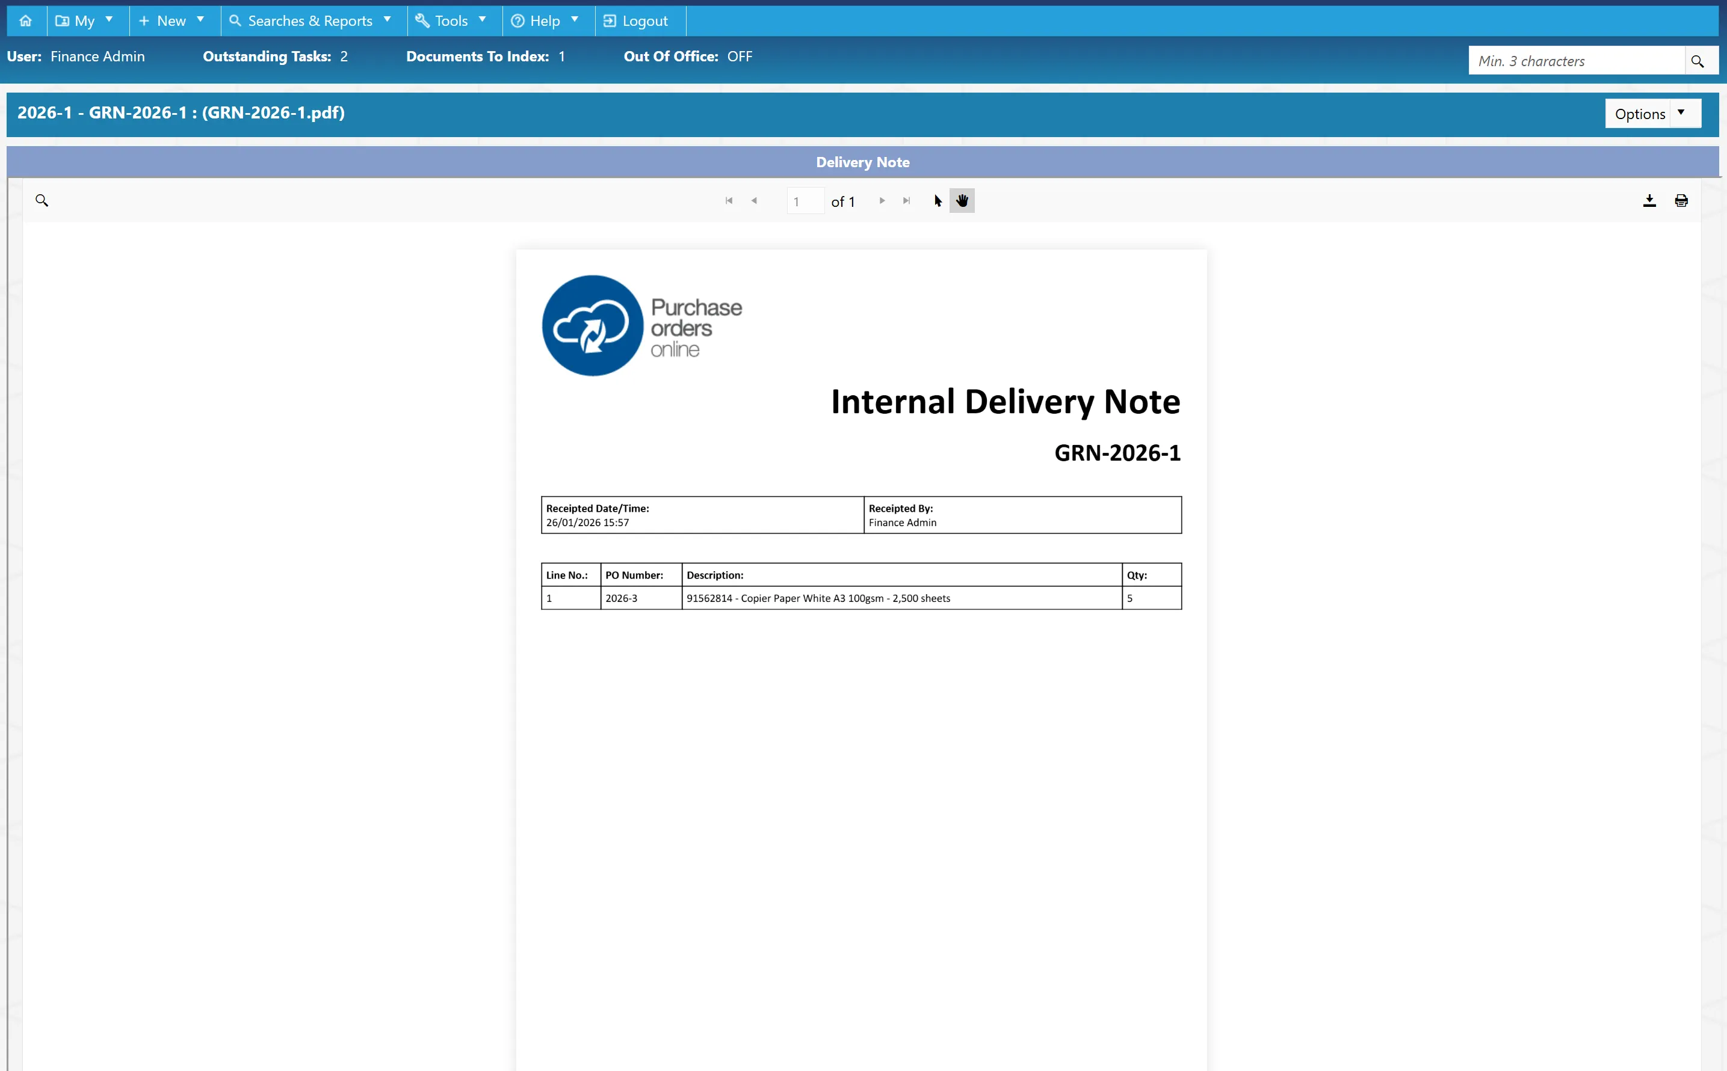Viewport: 1727px width, 1071px height.
Task: Click the page number input box
Action: [x=805, y=201]
